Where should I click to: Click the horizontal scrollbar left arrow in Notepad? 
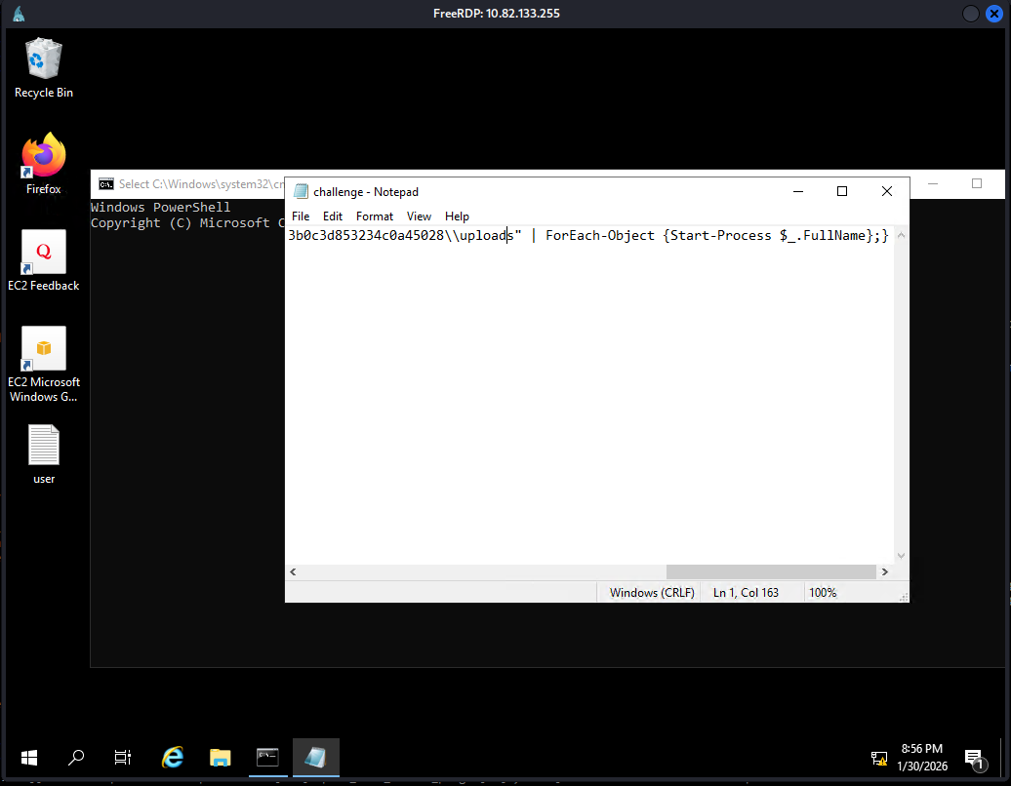click(293, 572)
